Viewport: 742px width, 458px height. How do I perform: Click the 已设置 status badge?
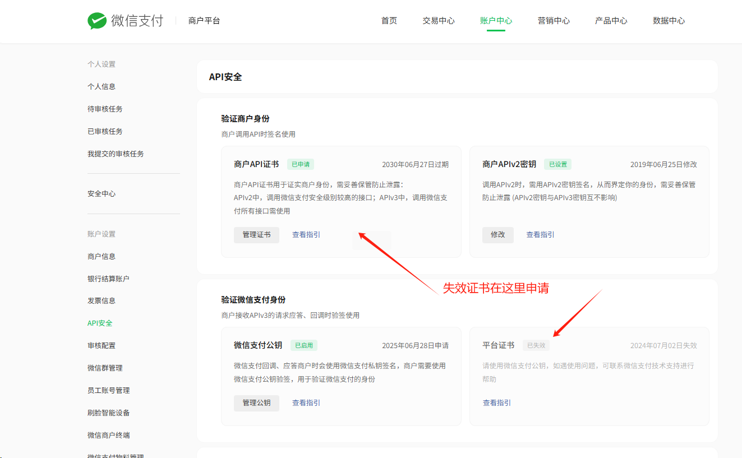pyautogui.click(x=557, y=164)
